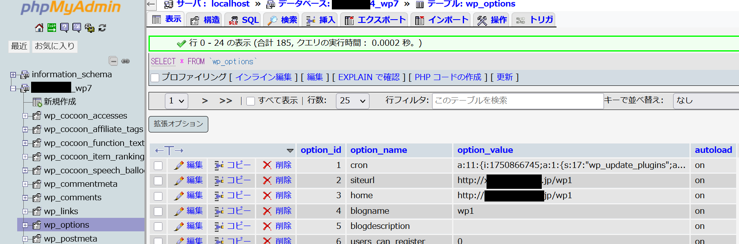Click pencil edit icon for cron row
739x244 pixels.
click(x=179, y=165)
